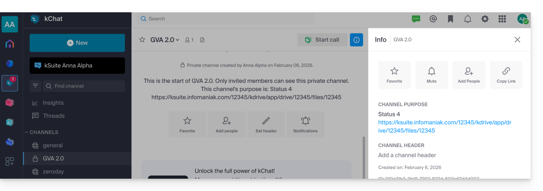Open notifications bell in top bar

[x=467, y=19]
